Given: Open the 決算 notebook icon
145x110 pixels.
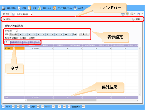Looking at the screenshot, I should [30, 8].
